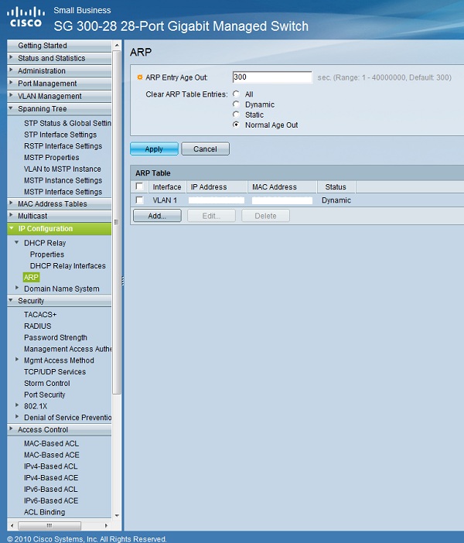Click sidebar scroll down arrow
Screen dimensions: 464x543
tap(117, 515)
